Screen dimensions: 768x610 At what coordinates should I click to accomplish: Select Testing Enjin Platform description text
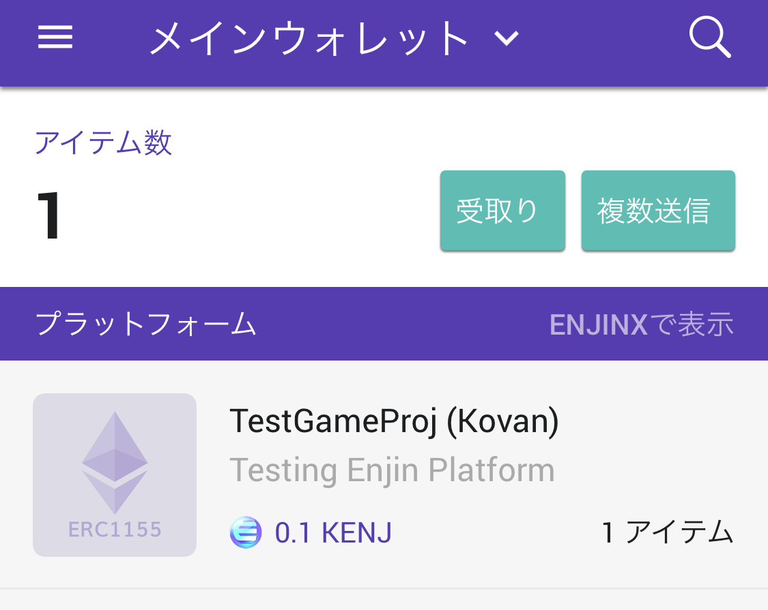pos(393,469)
